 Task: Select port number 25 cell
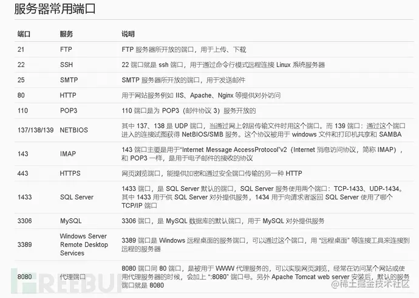pyautogui.click(x=21, y=80)
